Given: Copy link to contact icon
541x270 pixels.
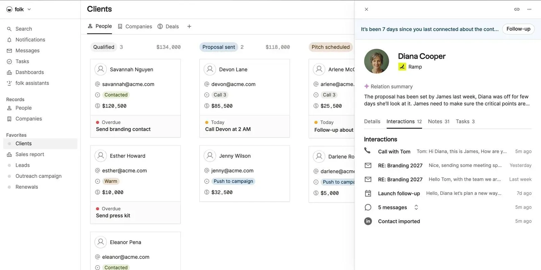Looking at the screenshot, I should coord(517,9).
